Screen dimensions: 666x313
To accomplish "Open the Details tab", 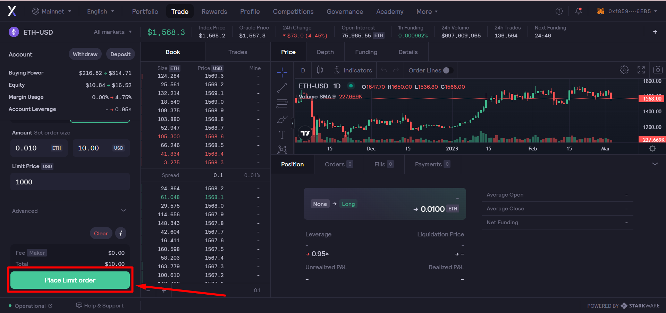I will click(x=408, y=52).
